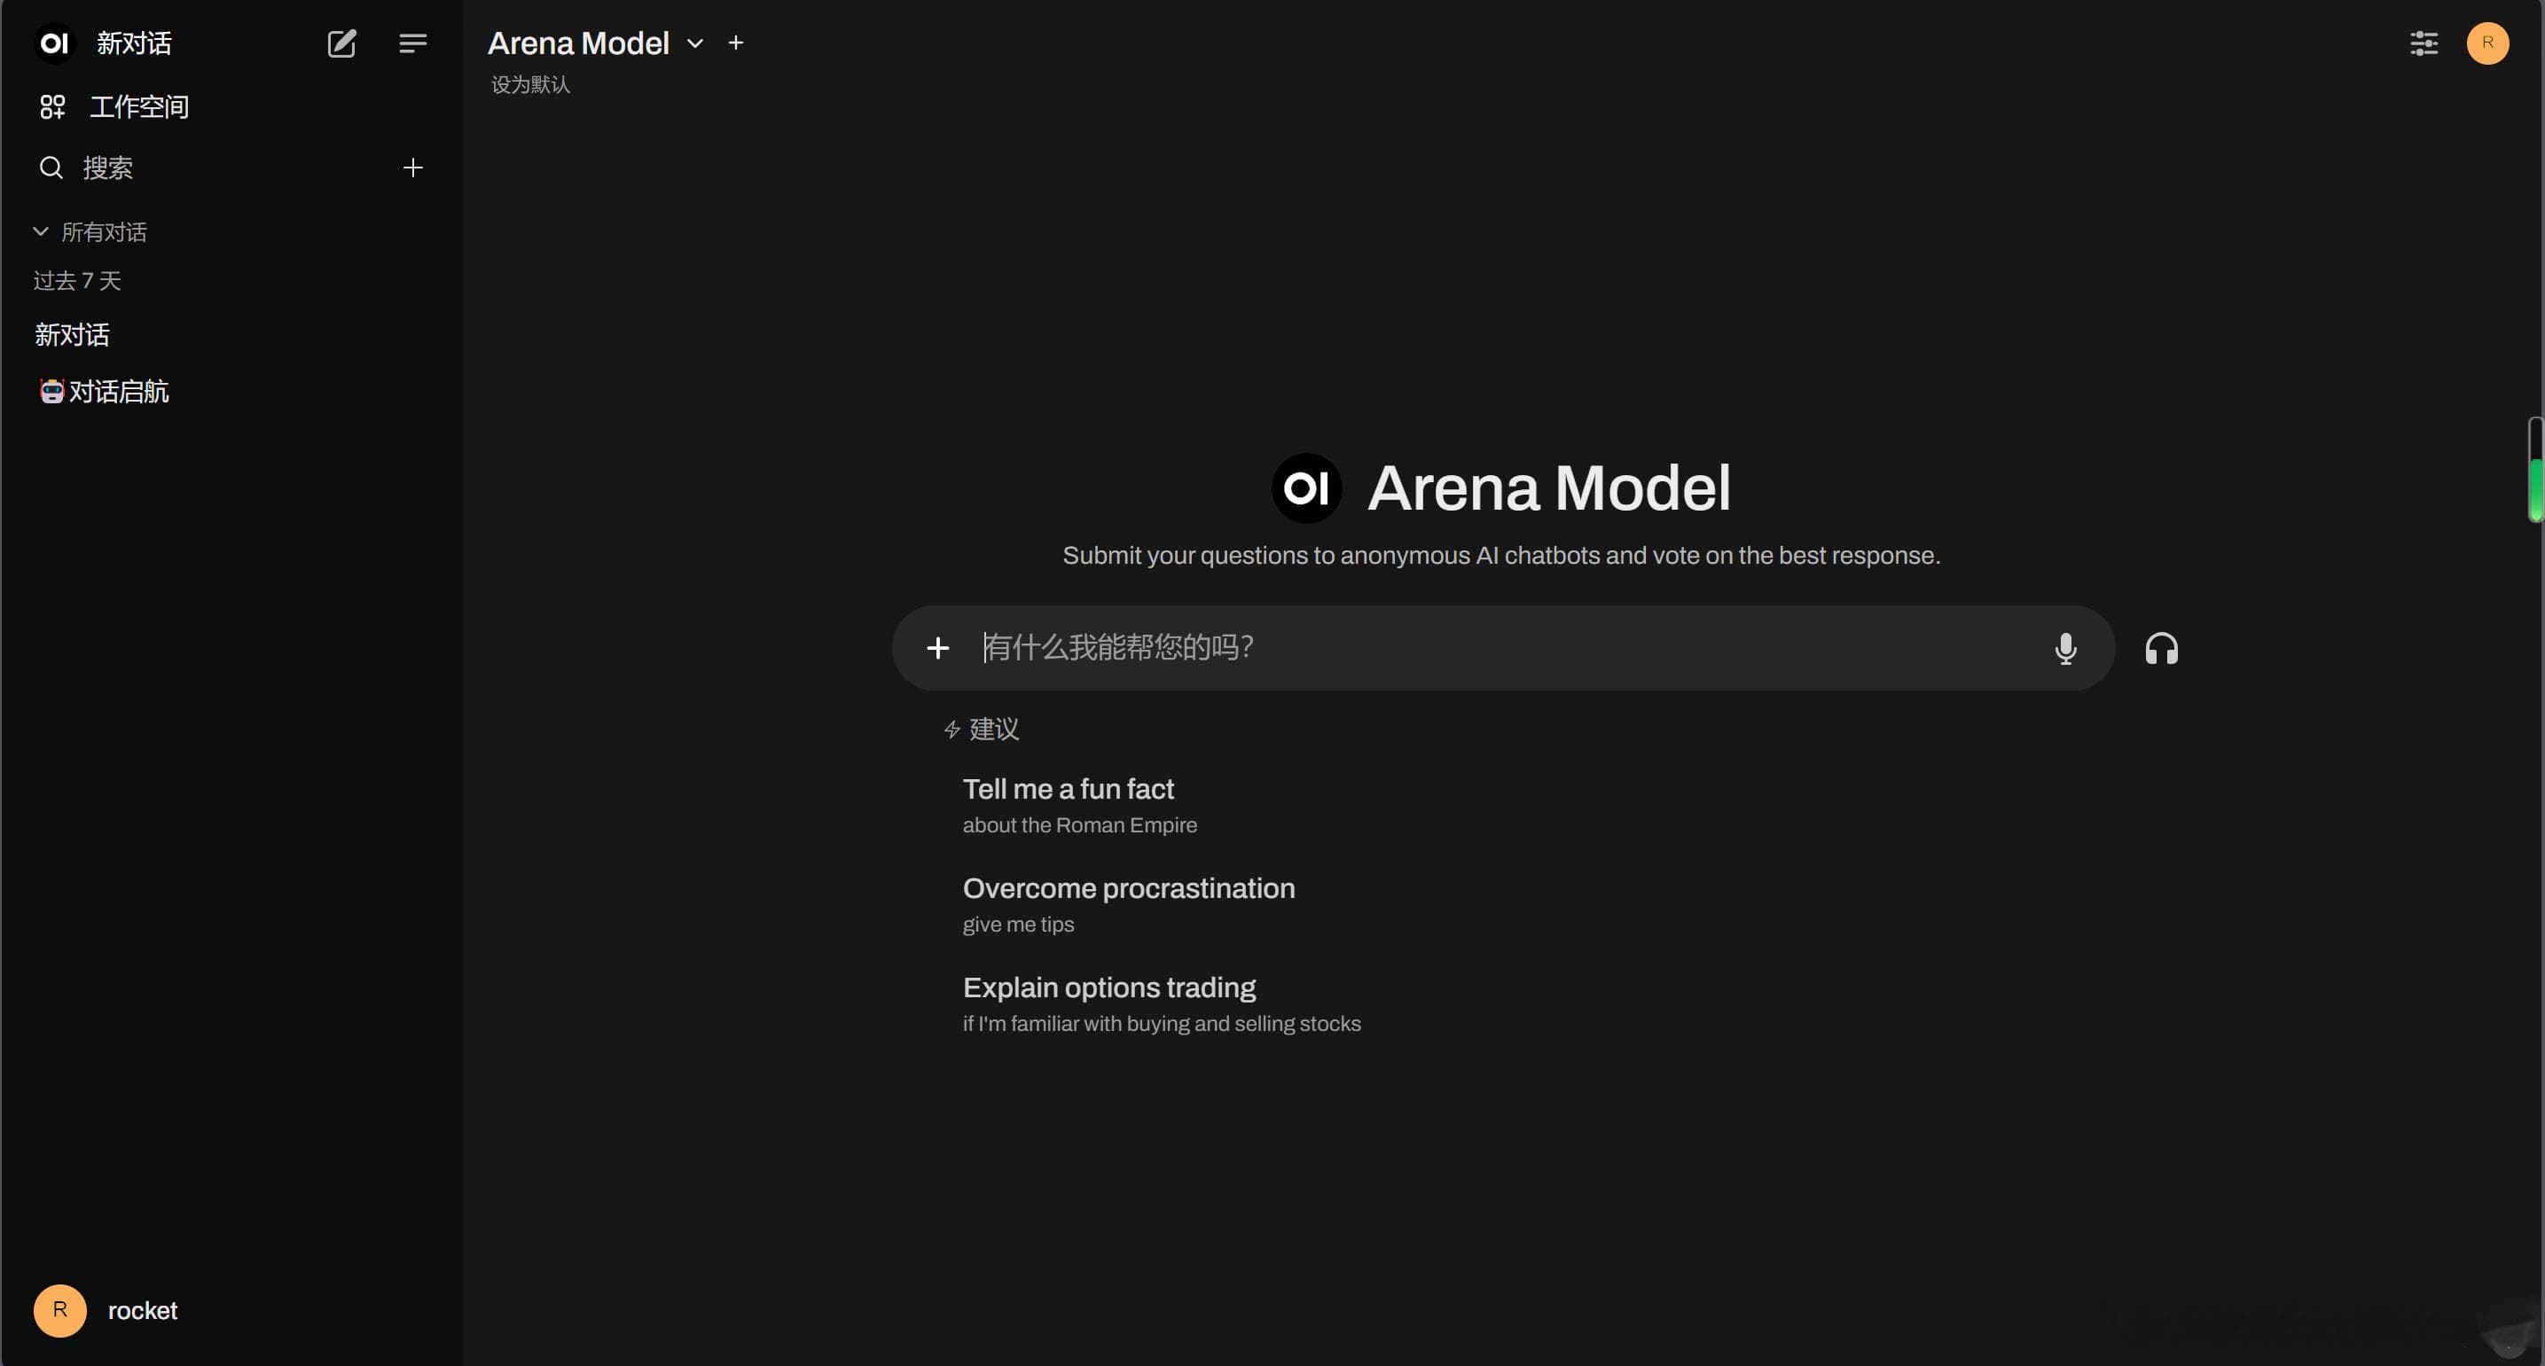Open chat controls sliders icon

2424,43
